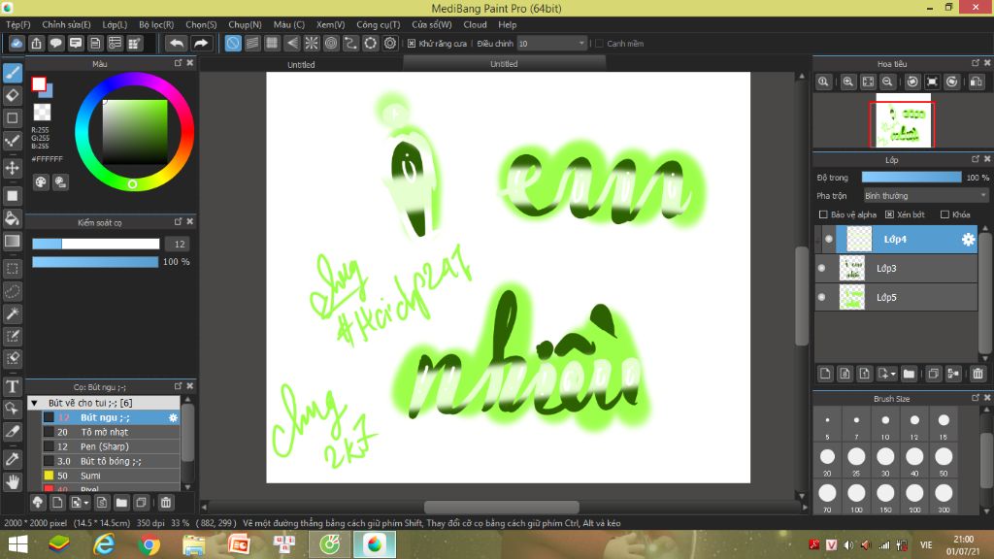Screen dimensions: 994x559
Task: Delete layer with the trash icon in layer panel
Action: click(977, 374)
